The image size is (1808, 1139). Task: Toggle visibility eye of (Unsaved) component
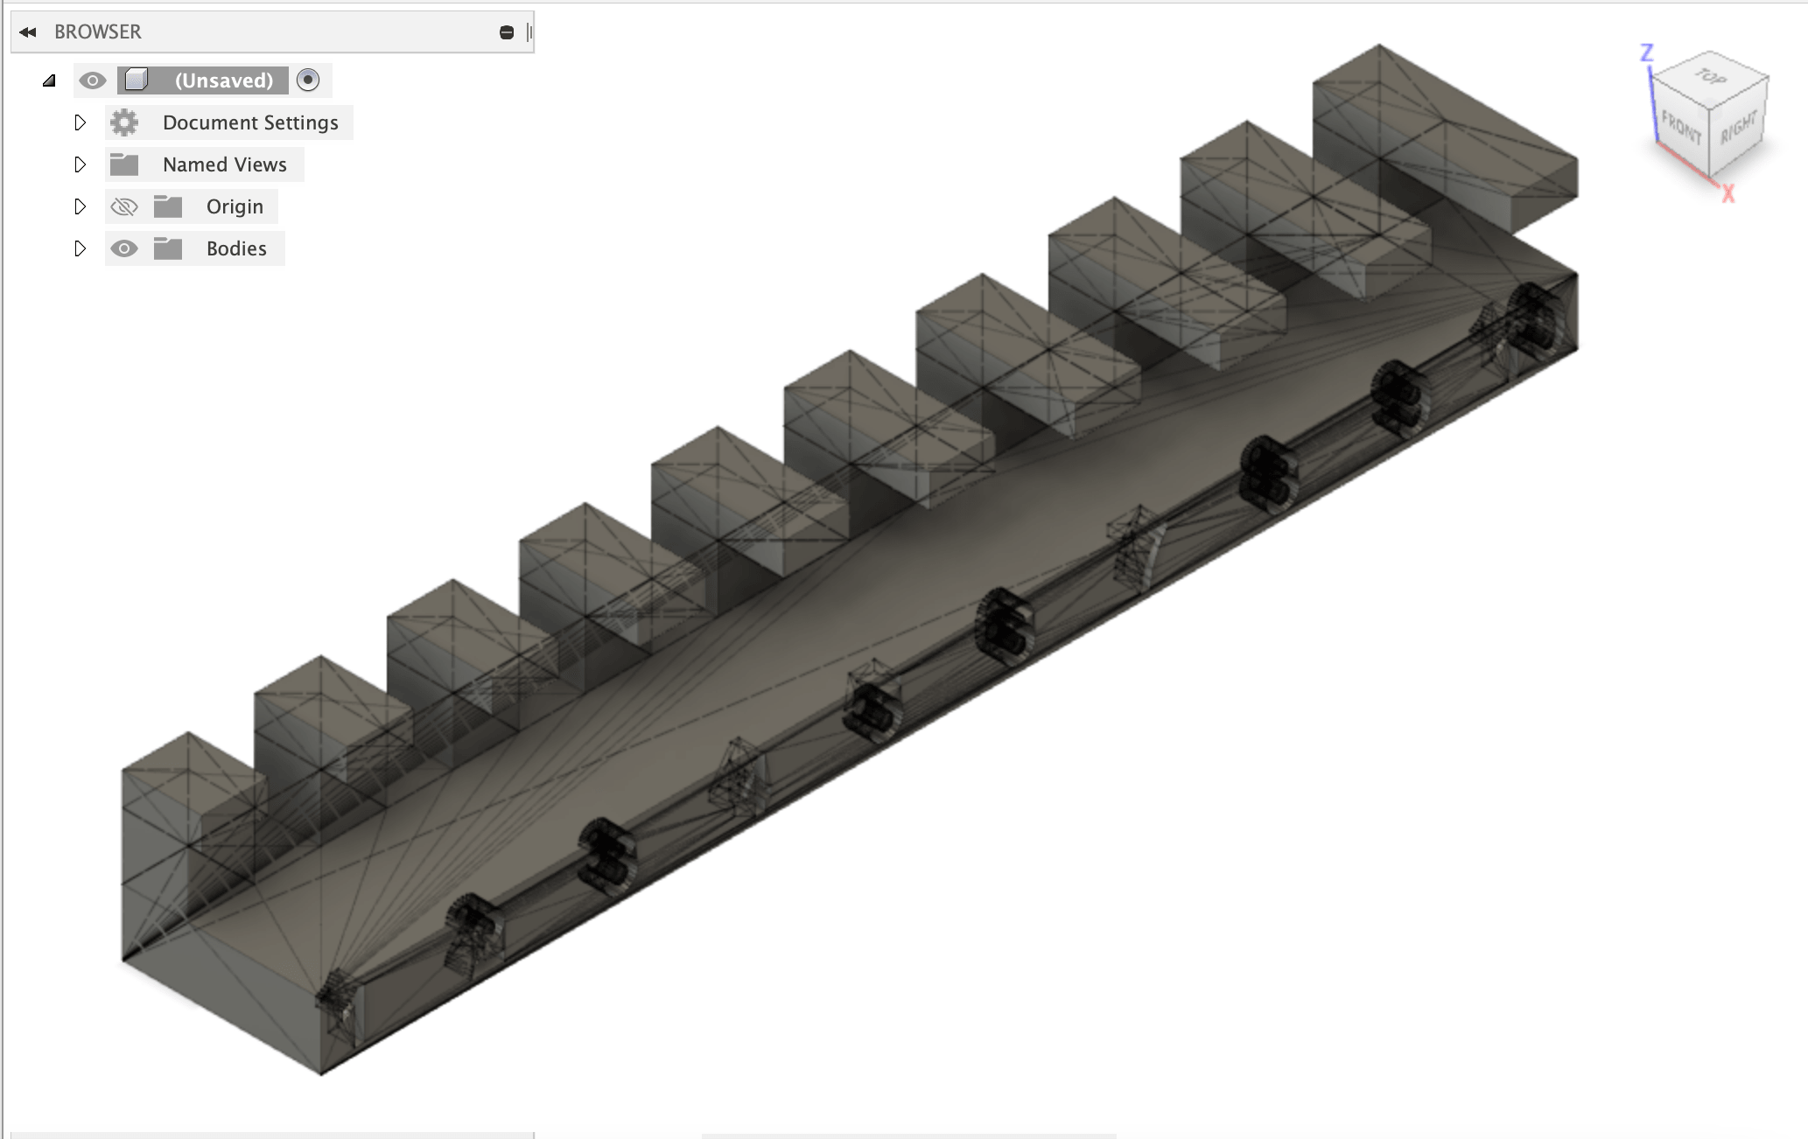point(92,80)
